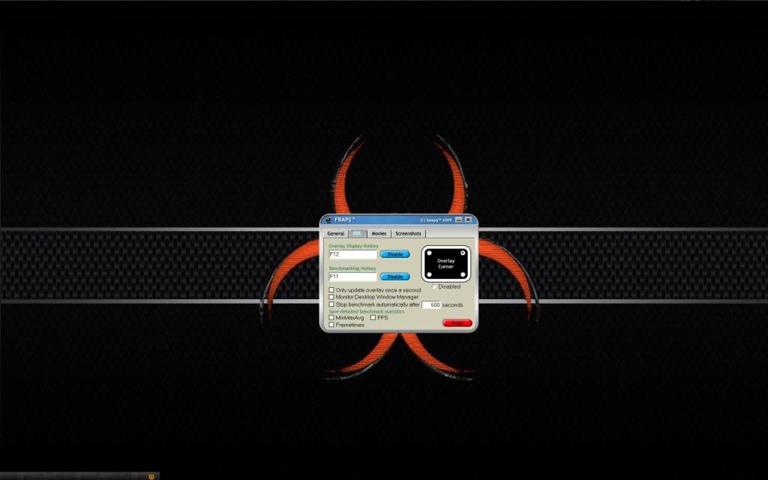Switch to the General tab
The image size is (768, 480).
pyautogui.click(x=336, y=234)
